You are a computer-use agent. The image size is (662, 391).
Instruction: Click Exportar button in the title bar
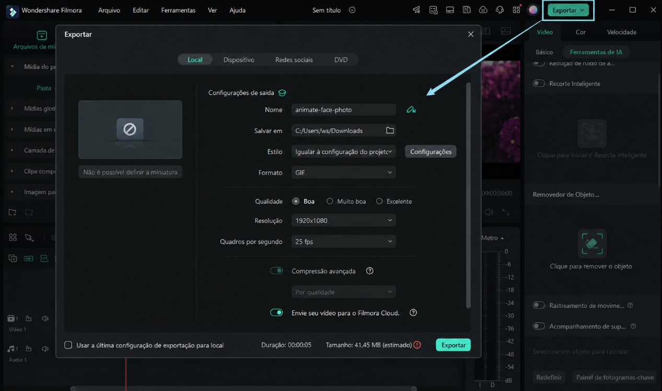tap(568, 10)
